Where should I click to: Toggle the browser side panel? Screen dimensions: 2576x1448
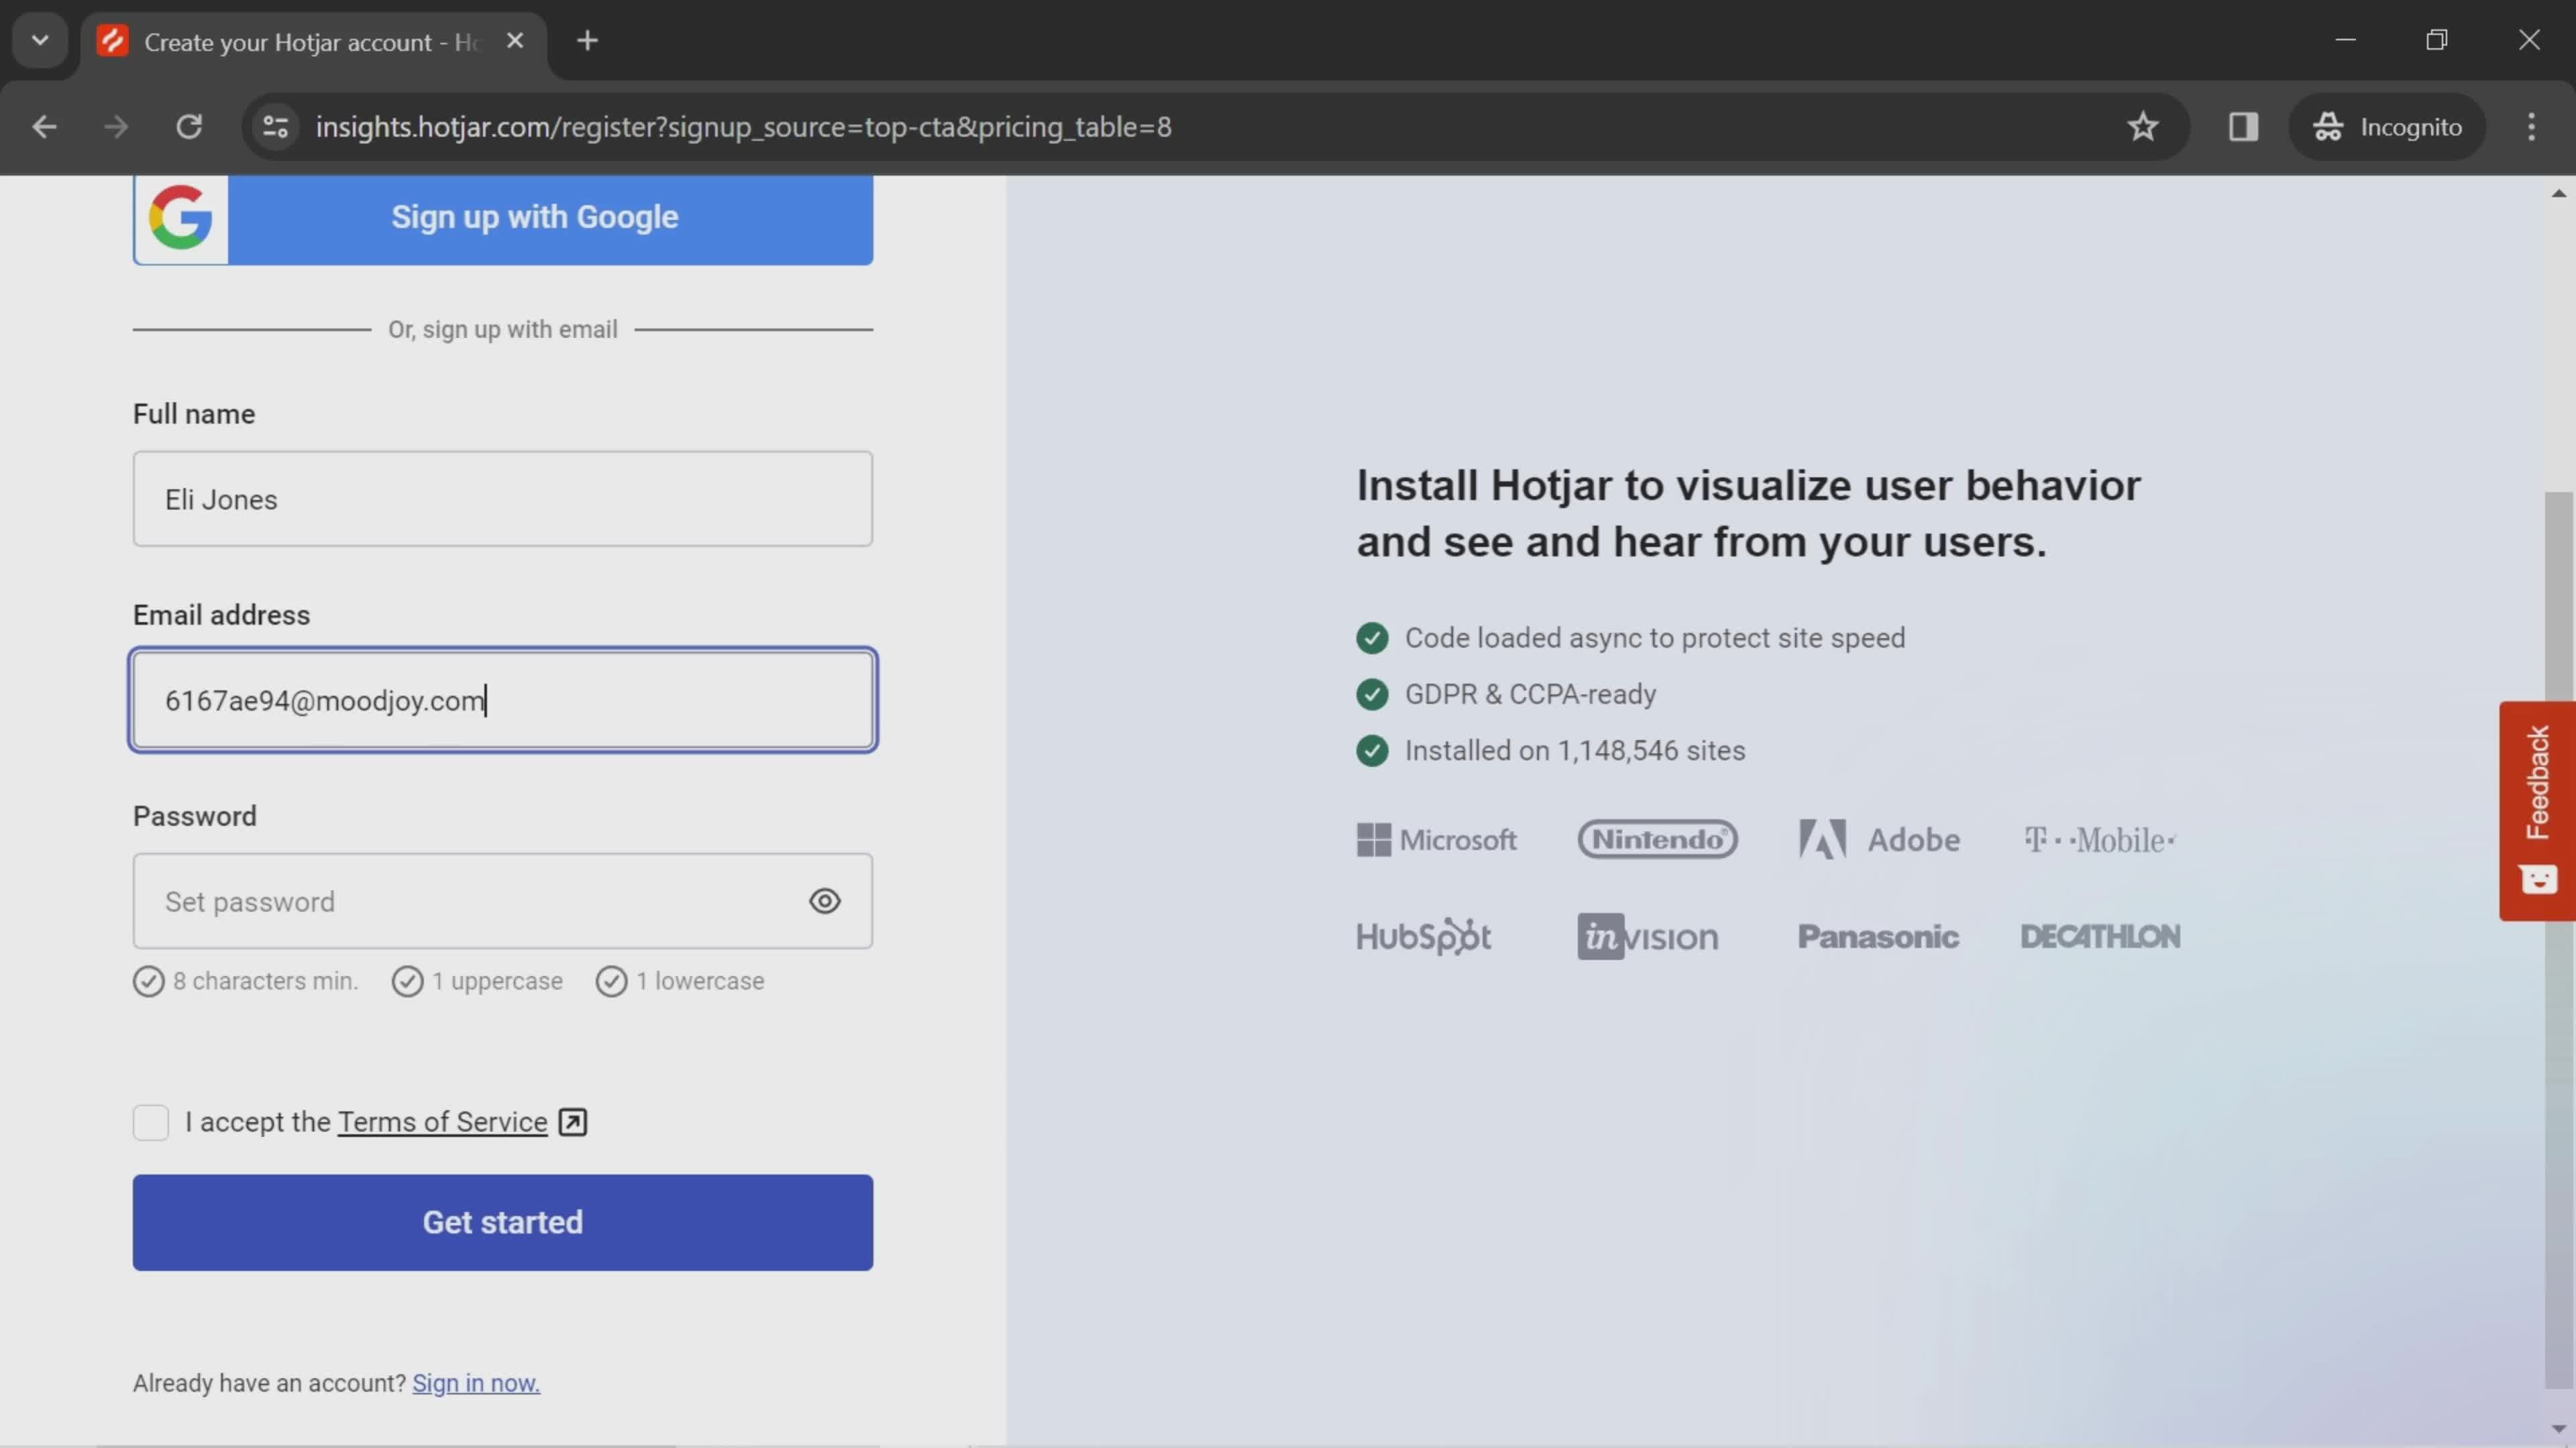[x=2243, y=127]
